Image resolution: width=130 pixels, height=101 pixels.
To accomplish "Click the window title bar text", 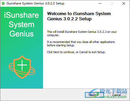I will (x=35, y=3).
